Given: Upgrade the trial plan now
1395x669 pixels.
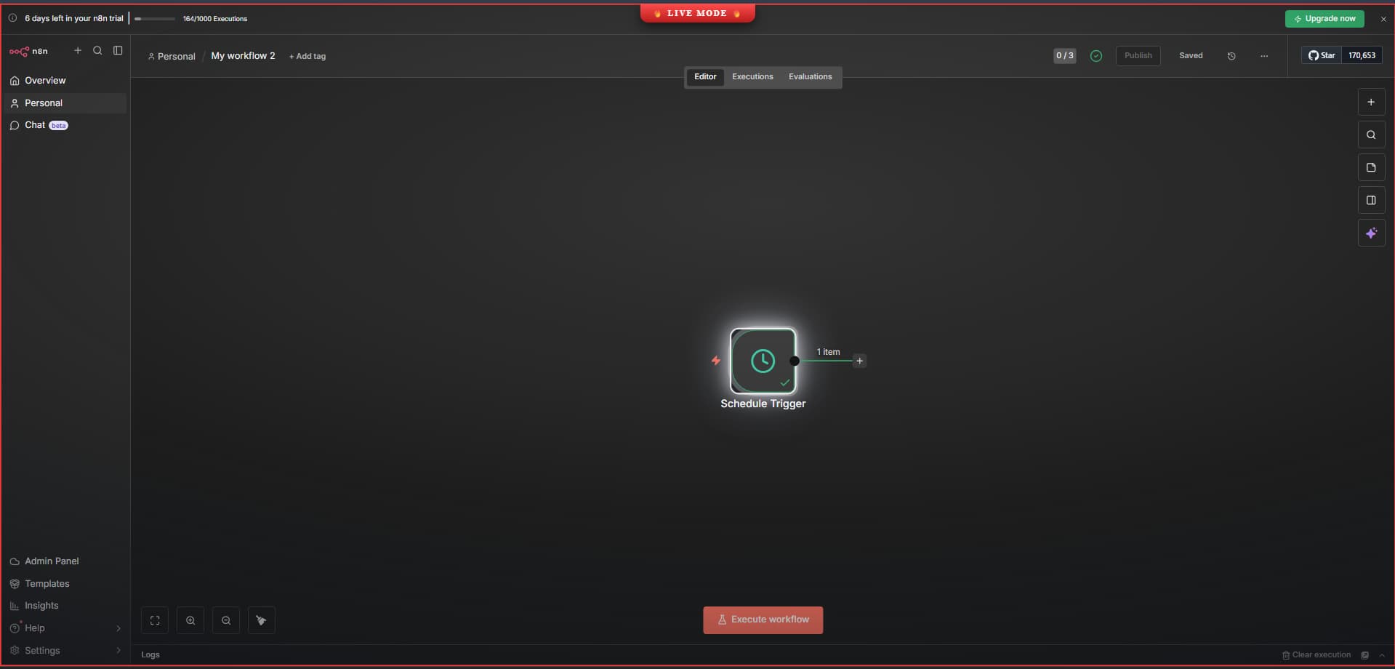Looking at the screenshot, I should [x=1324, y=19].
